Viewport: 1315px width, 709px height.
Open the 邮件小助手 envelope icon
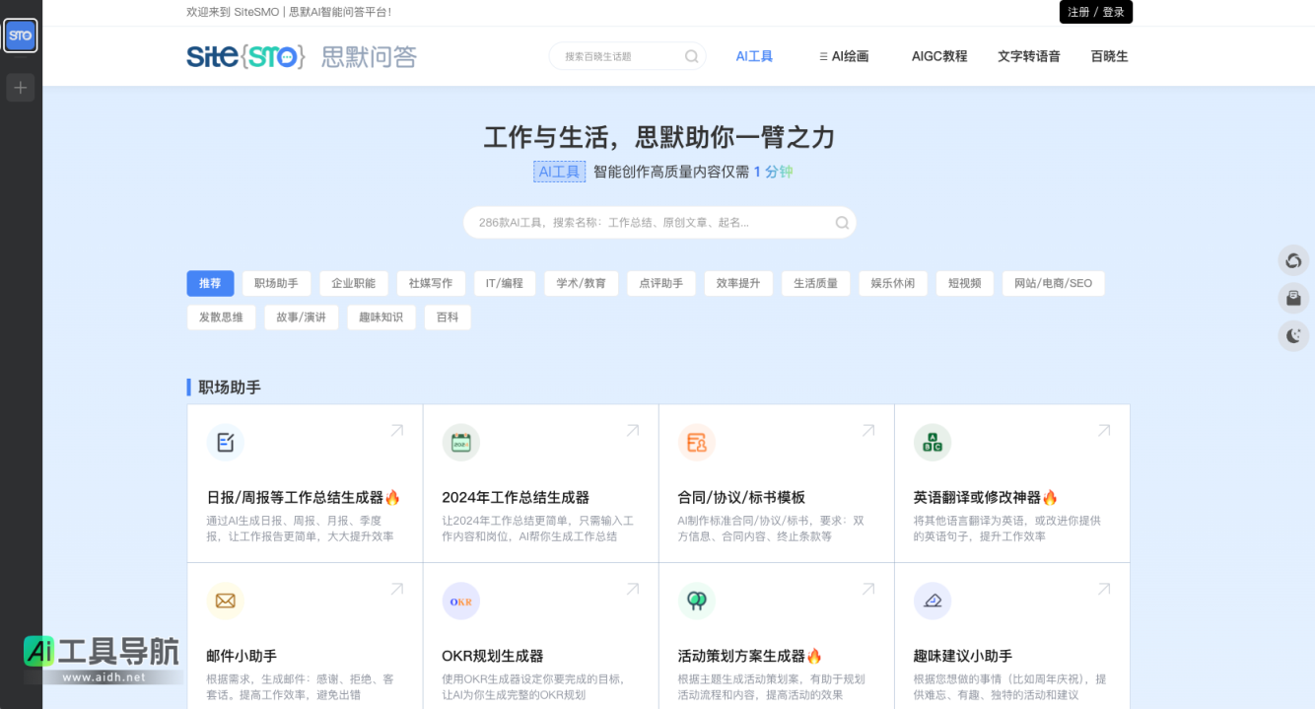click(226, 601)
